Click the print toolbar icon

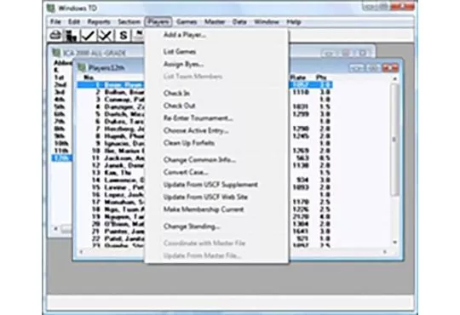pyautogui.click(x=55, y=36)
